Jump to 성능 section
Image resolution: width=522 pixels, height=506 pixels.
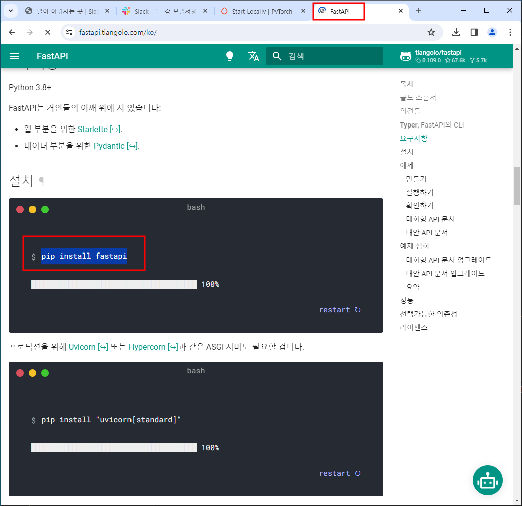tap(406, 301)
